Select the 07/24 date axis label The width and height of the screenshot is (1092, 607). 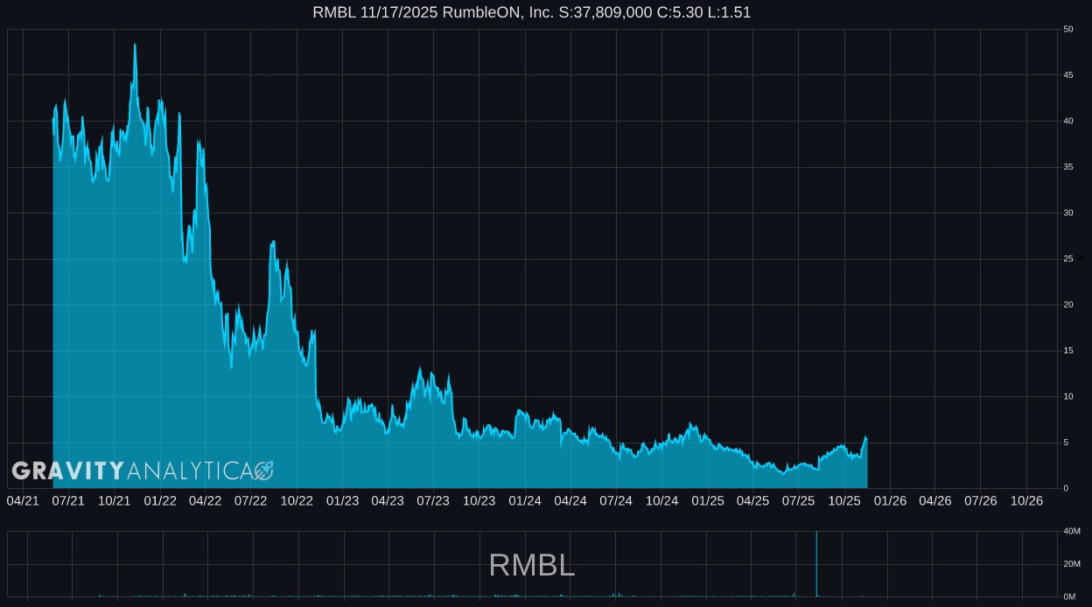tap(616, 500)
